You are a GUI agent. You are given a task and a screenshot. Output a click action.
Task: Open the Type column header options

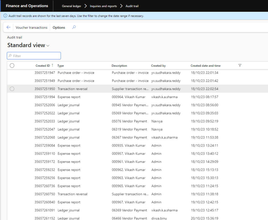click(x=61, y=66)
